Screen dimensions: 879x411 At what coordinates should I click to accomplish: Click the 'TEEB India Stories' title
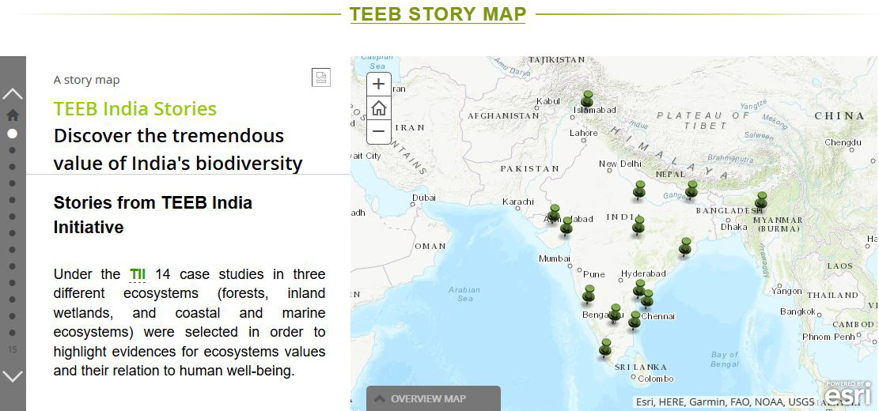pos(135,109)
